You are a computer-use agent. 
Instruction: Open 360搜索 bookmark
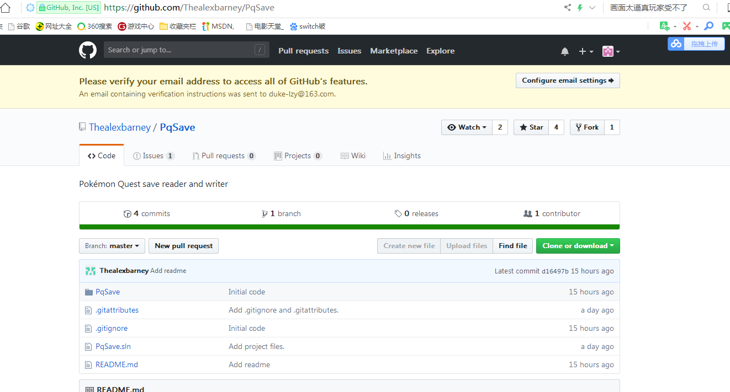[x=94, y=26]
